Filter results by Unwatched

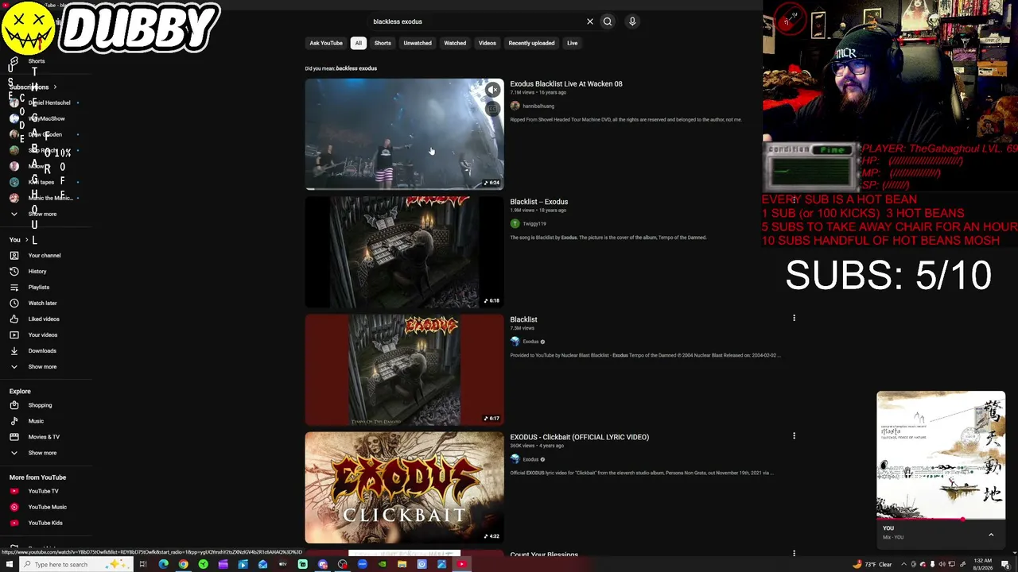(x=418, y=43)
